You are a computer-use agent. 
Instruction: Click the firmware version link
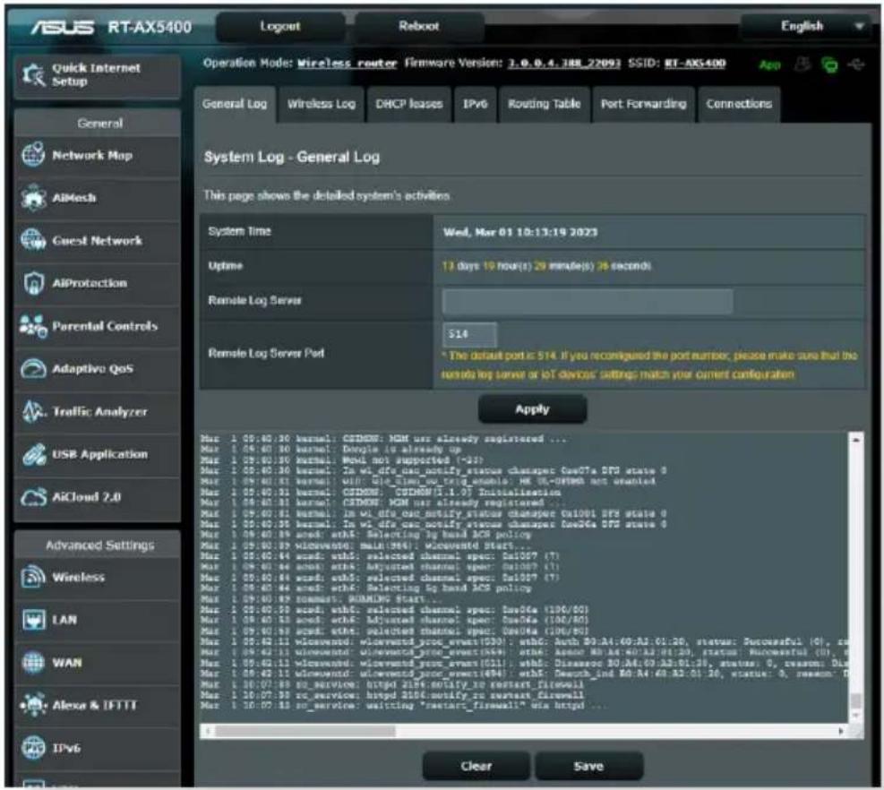[563, 64]
